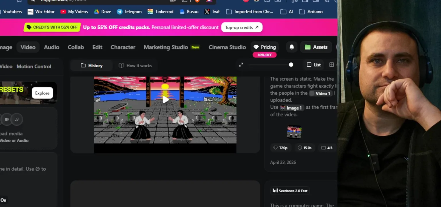
Task: Click the 4:3 aspect ratio label
Action: pyautogui.click(x=327, y=148)
